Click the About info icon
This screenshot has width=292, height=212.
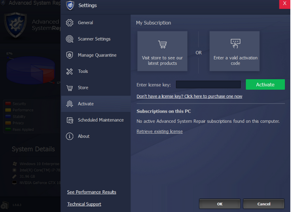[69, 136]
